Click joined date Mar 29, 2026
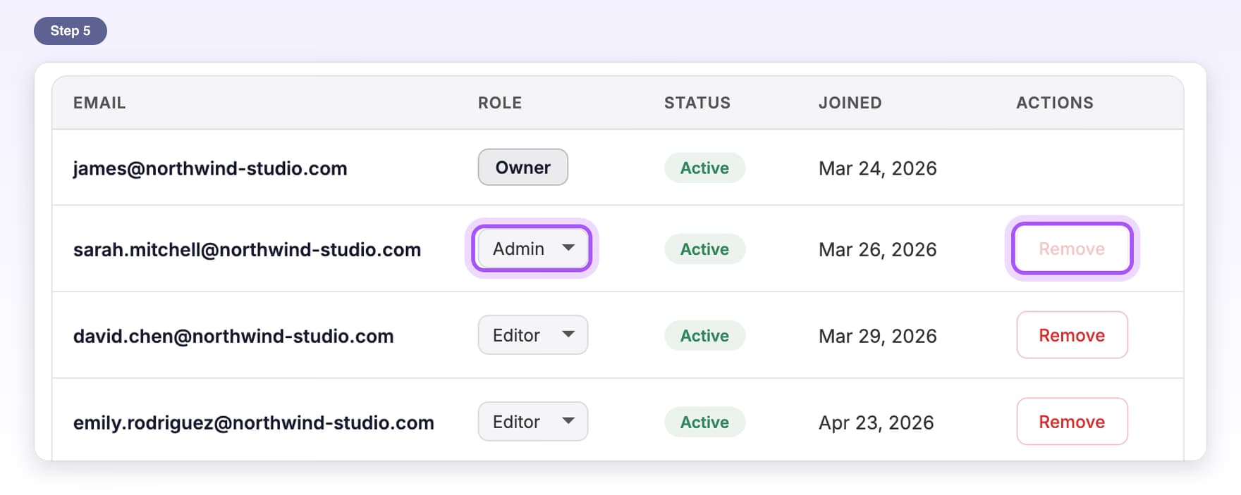The image size is (1241, 495). 878,336
